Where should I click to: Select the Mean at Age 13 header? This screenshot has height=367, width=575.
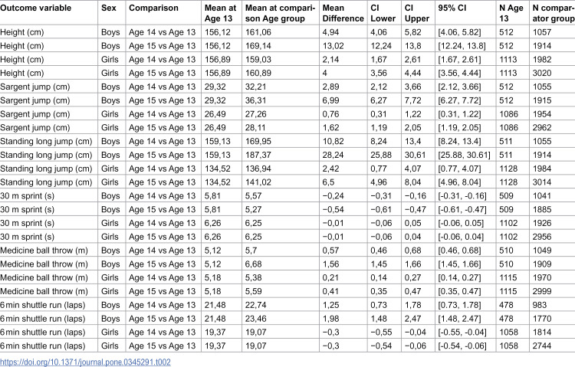[220, 13]
